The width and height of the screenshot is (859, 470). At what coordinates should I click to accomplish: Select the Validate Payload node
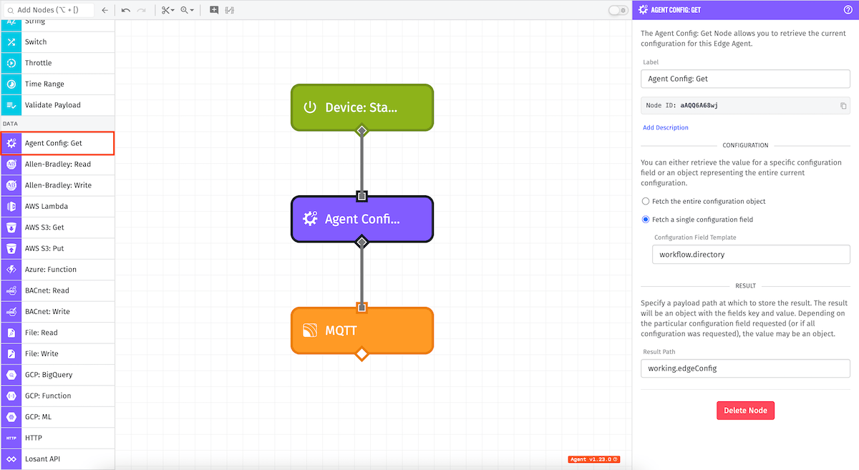57,105
